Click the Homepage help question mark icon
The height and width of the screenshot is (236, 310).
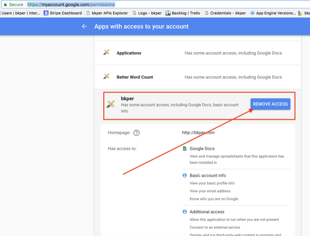136,133
